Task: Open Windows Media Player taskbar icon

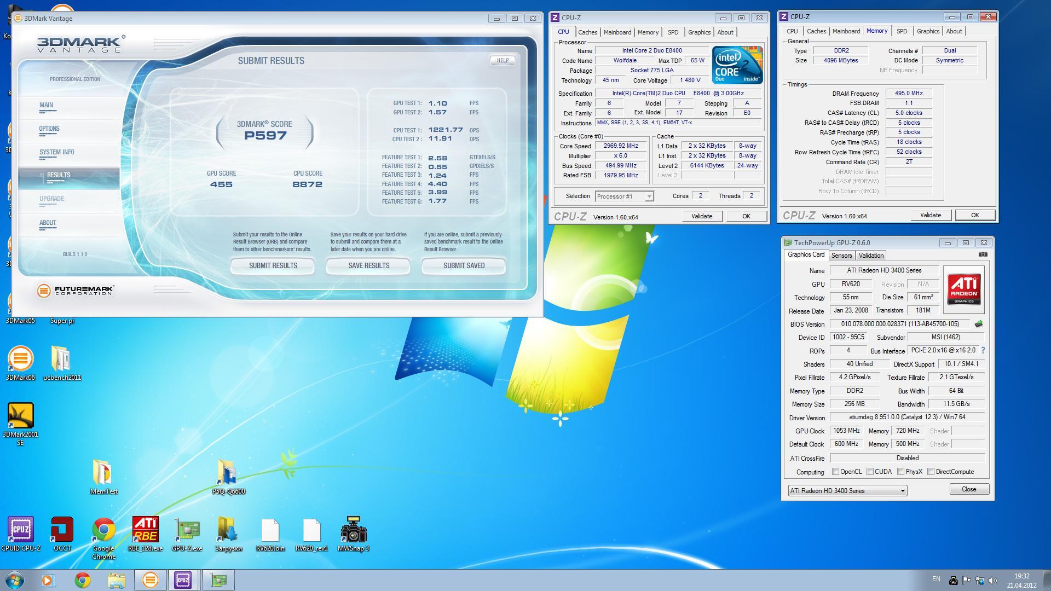Action: coord(48,580)
